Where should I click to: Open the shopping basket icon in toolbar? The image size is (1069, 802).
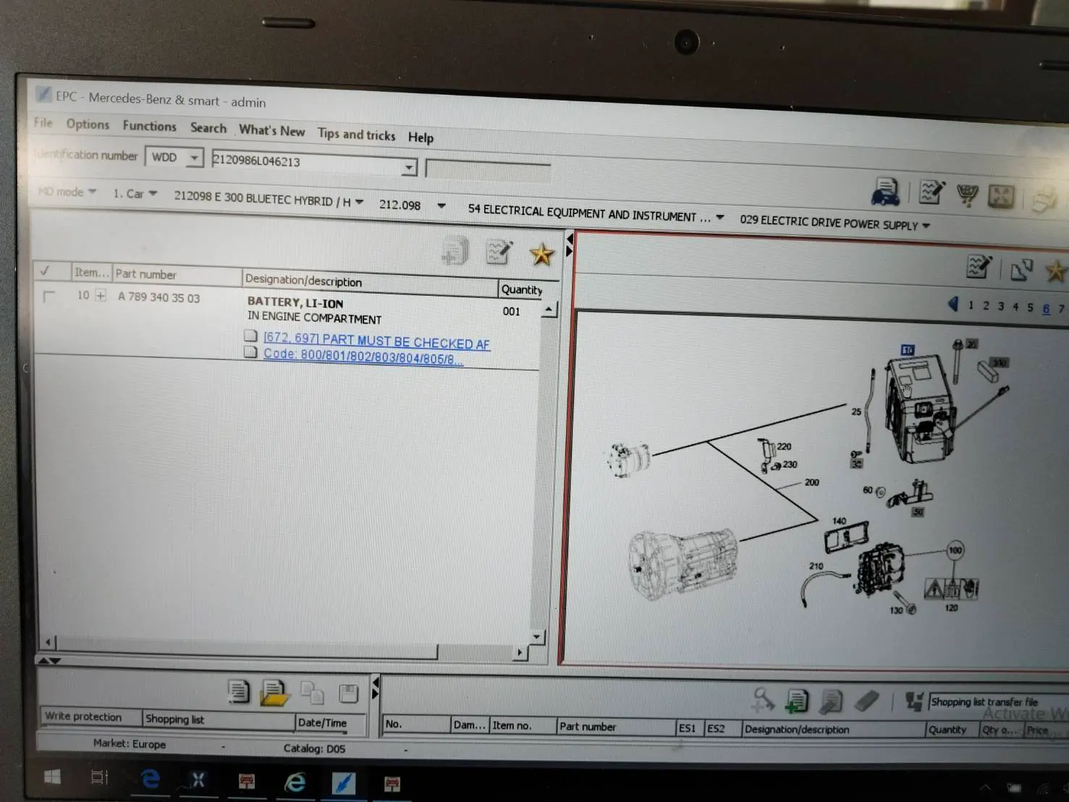pos(967,195)
